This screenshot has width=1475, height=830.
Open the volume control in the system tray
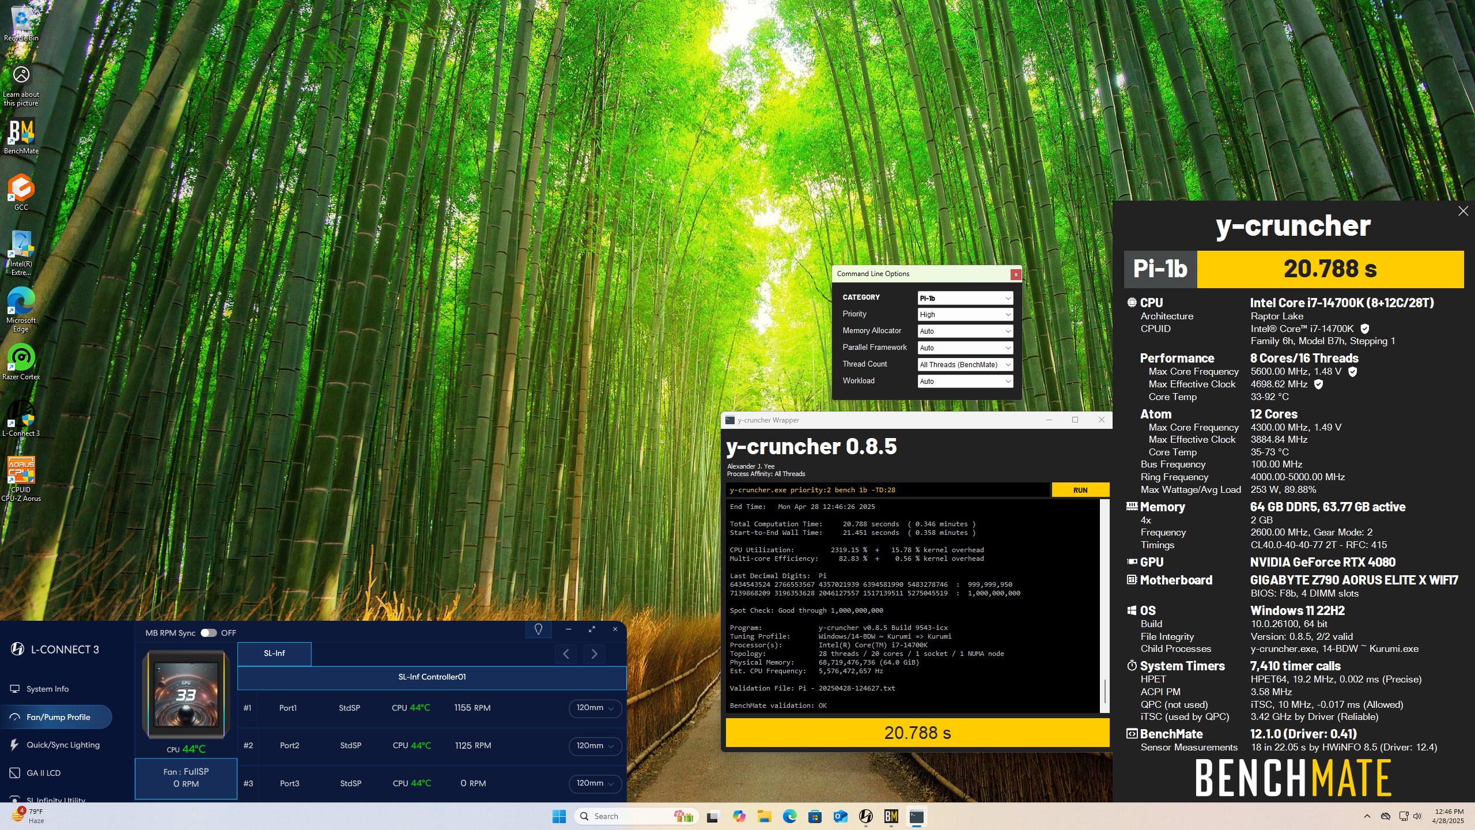click(1417, 816)
